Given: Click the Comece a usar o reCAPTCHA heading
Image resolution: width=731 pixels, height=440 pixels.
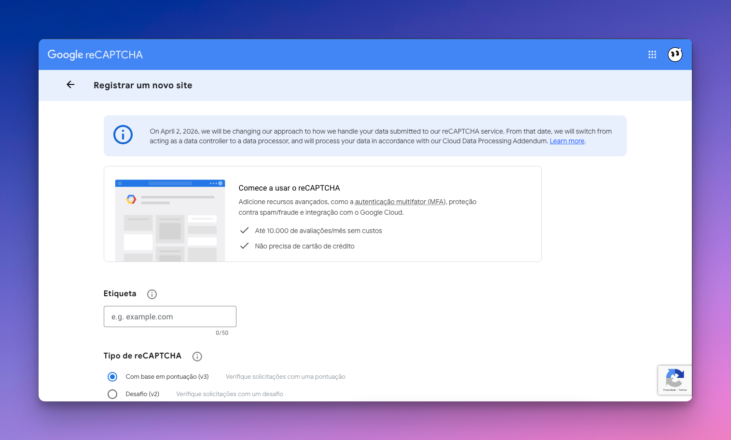Looking at the screenshot, I should tap(289, 188).
